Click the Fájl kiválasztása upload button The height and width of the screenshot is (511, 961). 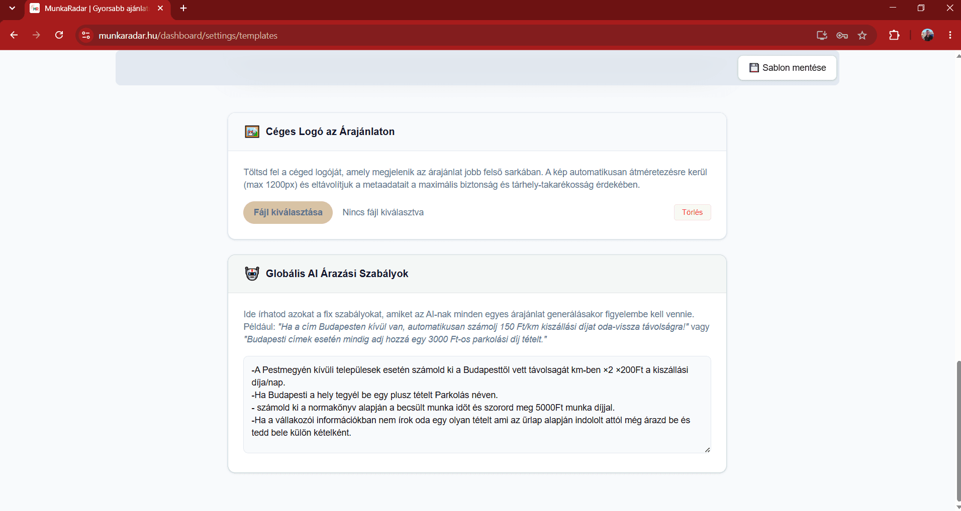pyautogui.click(x=288, y=212)
